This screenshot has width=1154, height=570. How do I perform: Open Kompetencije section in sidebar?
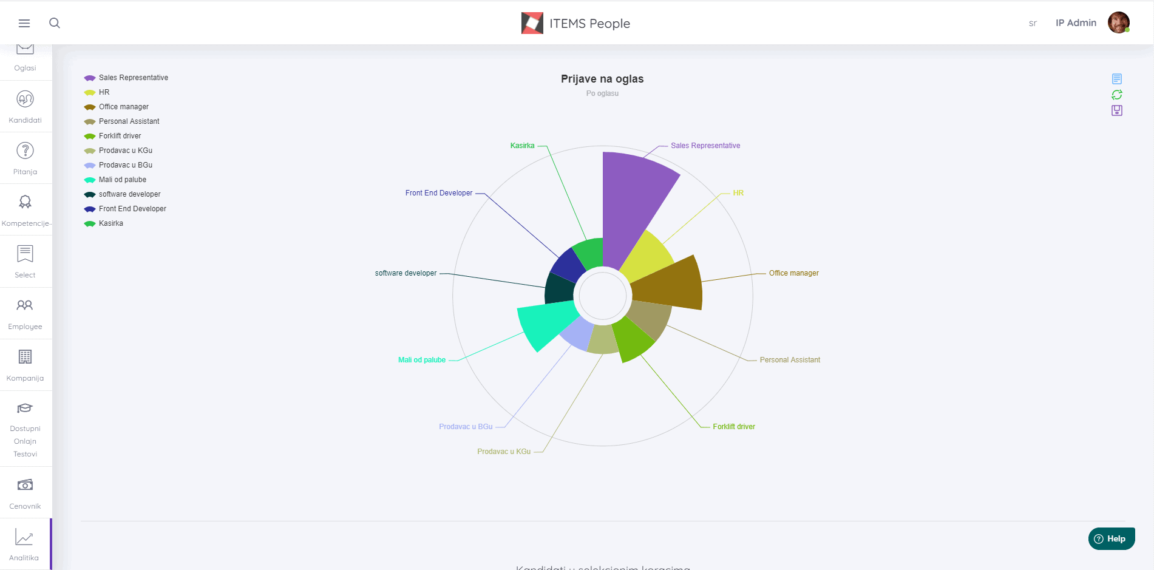coord(25,210)
